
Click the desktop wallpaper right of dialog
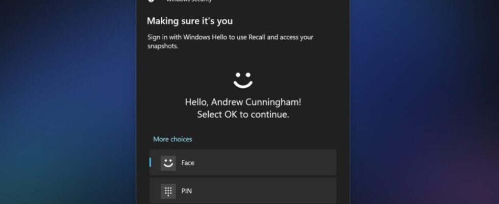pos(423,102)
